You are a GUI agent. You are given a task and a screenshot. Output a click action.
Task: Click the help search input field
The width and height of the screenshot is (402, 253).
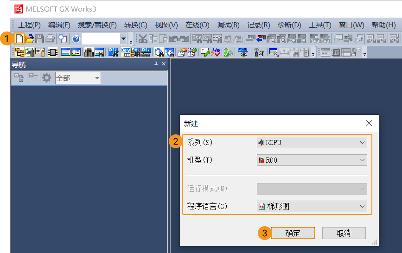pyautogui.click(x=101, y=39)
